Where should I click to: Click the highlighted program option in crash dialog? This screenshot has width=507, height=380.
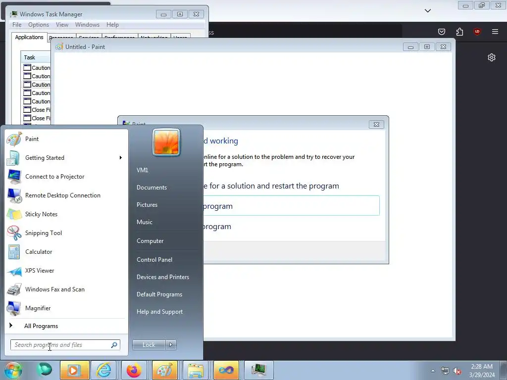tap(291, 206)
